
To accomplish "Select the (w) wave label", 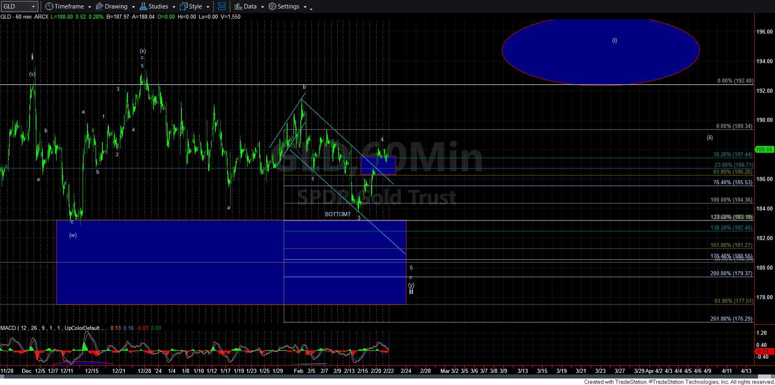I will point(73,235).
